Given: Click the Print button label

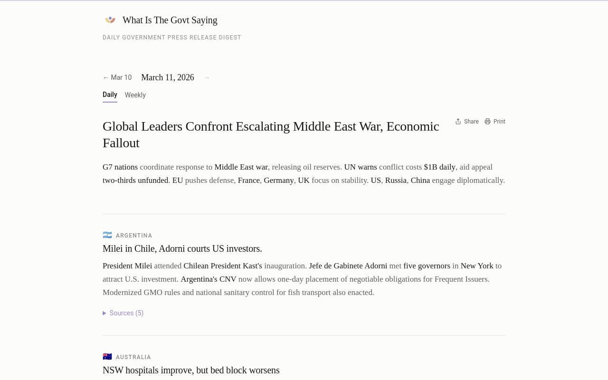Looking at the screenshot, I should (x=499, y=122).
